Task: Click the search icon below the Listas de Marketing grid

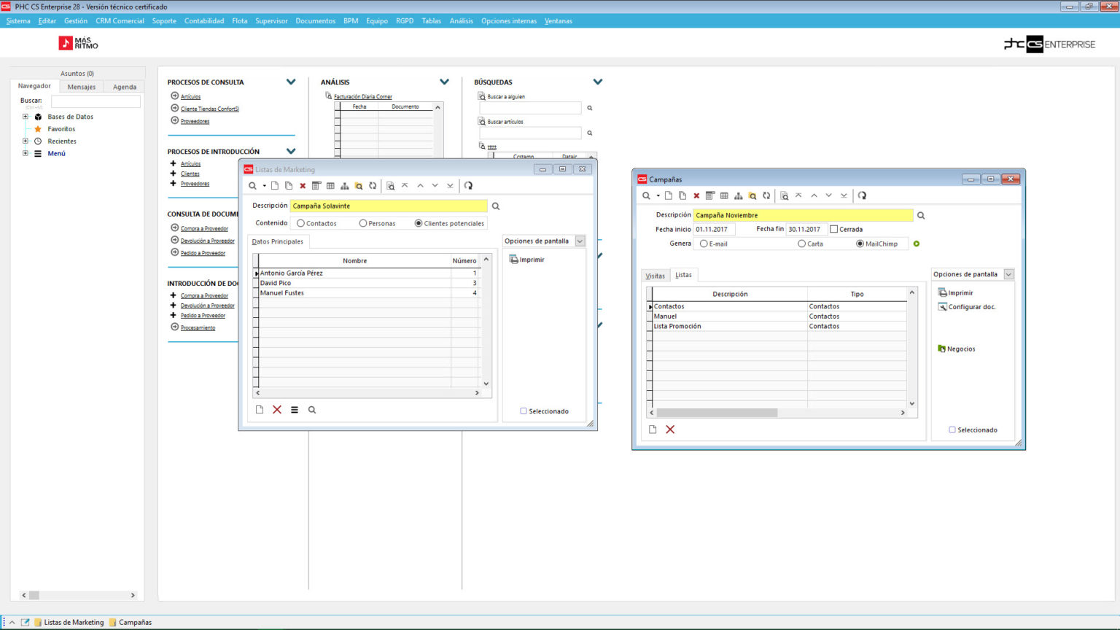Action: tap(312, 410)
